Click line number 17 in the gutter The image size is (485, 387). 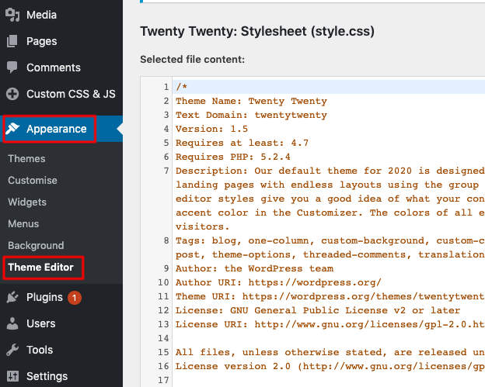(x=163, y=380)
